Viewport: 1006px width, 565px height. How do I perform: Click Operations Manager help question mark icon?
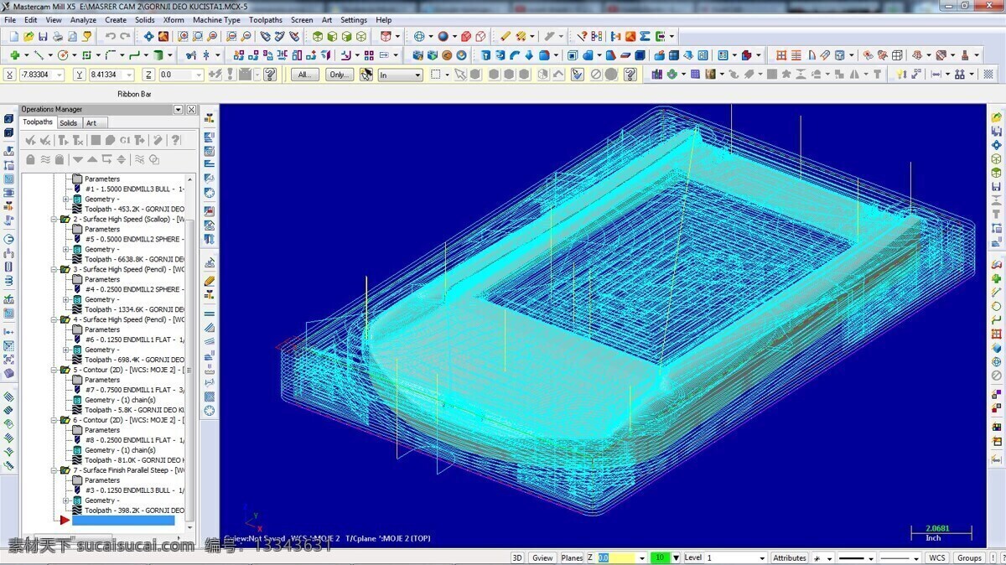click(x=175, y=140)
